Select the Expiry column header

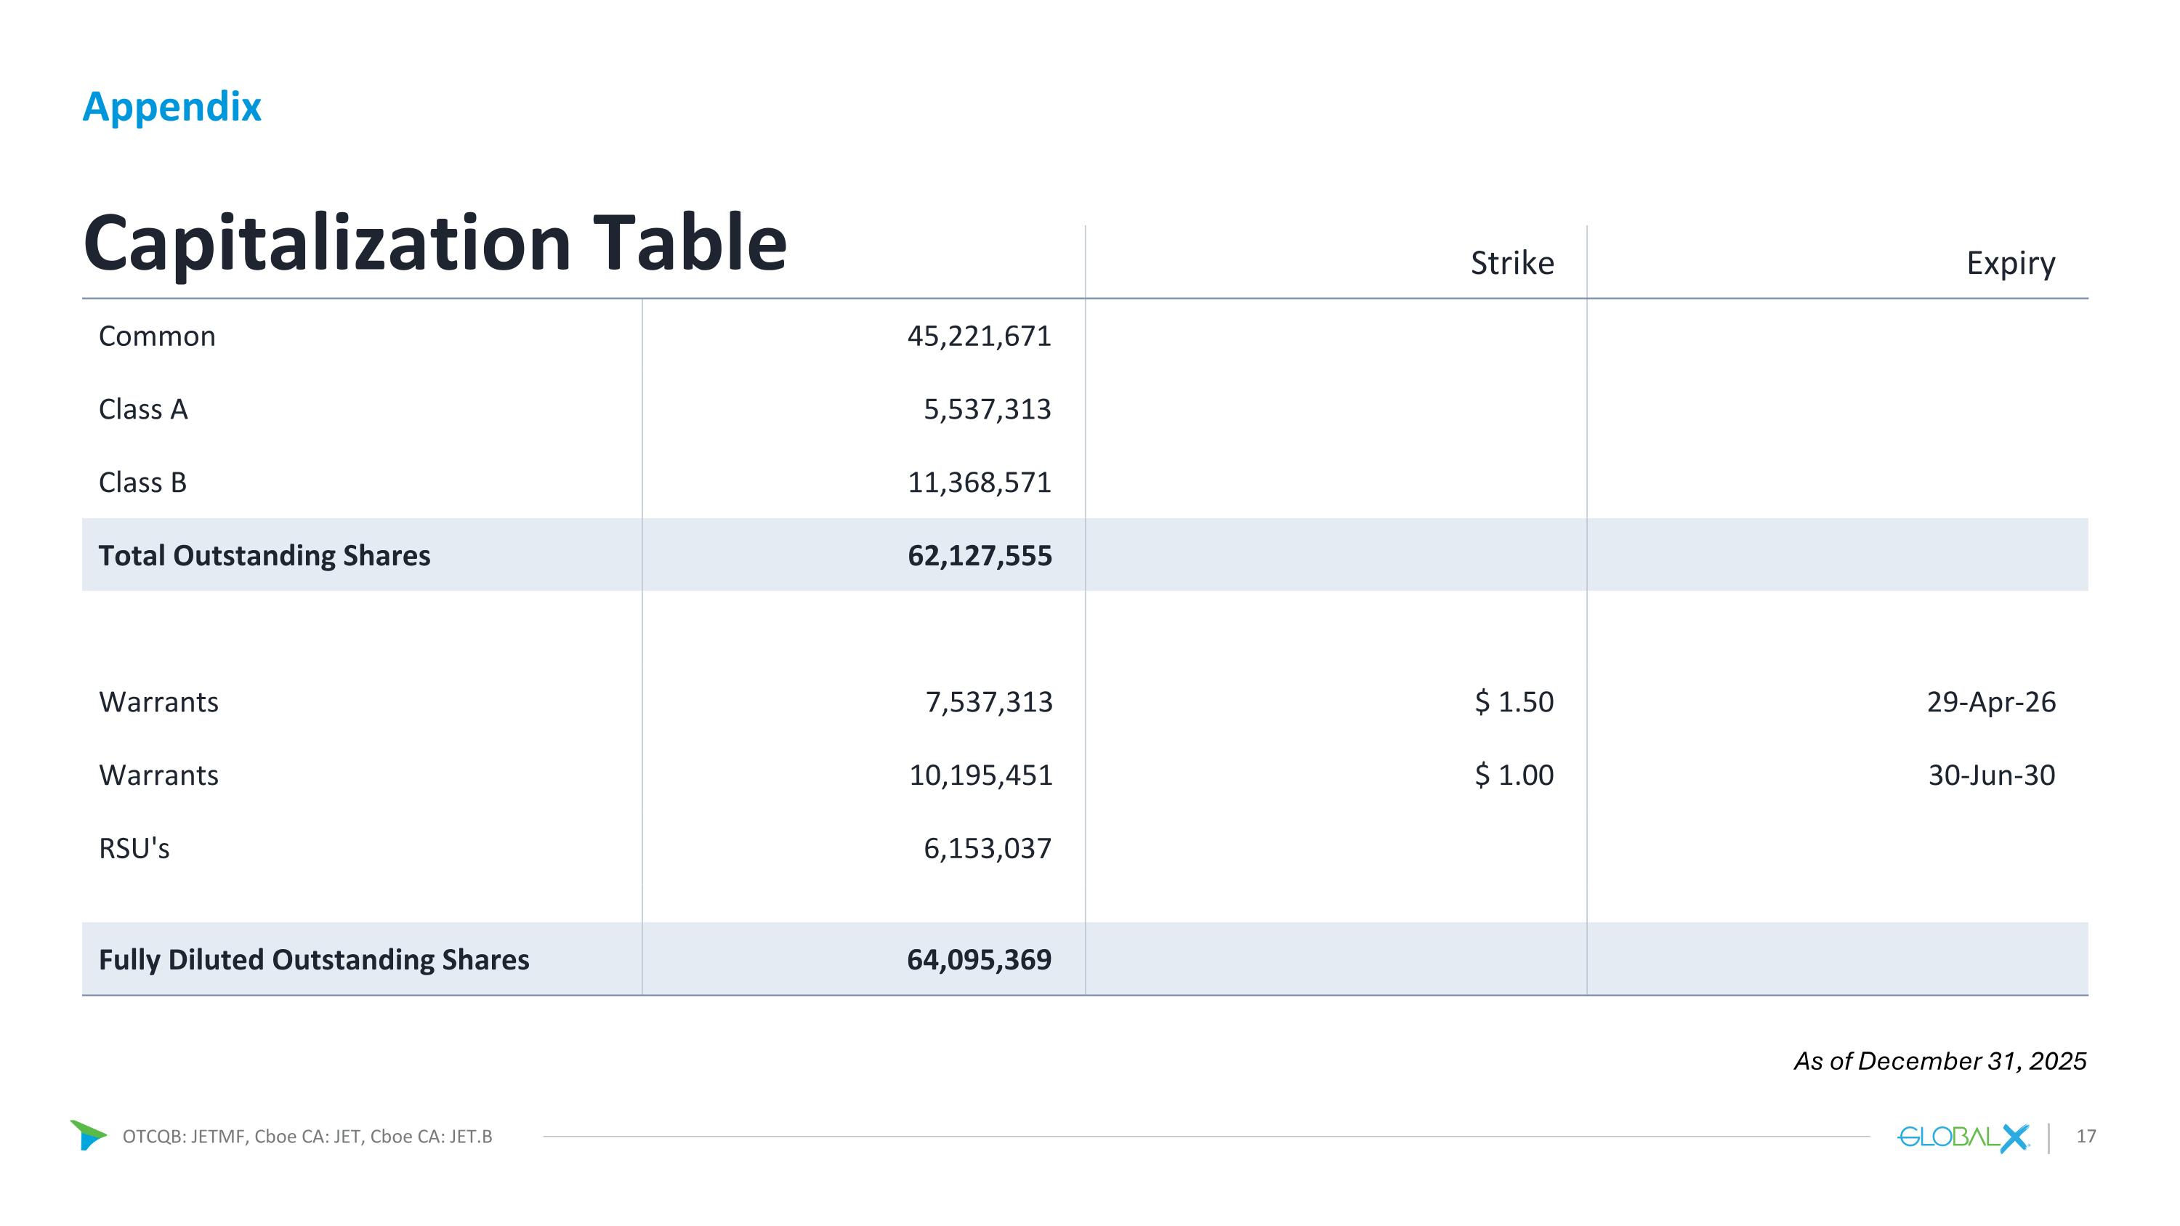click(x=2010, y=263)
